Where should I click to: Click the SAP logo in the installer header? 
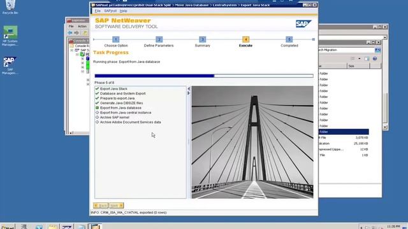303,24
